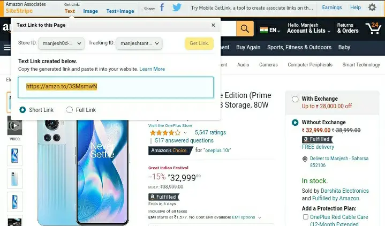Share on Twitter via SiteStripe
385x226 pixels.
click(x=177, y=8)
